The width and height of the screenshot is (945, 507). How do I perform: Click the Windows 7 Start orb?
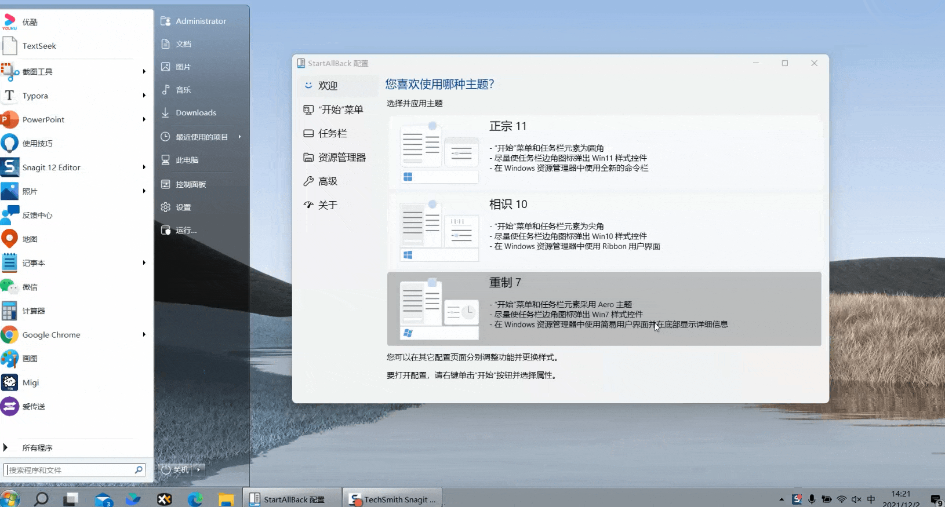pos(10,498)
